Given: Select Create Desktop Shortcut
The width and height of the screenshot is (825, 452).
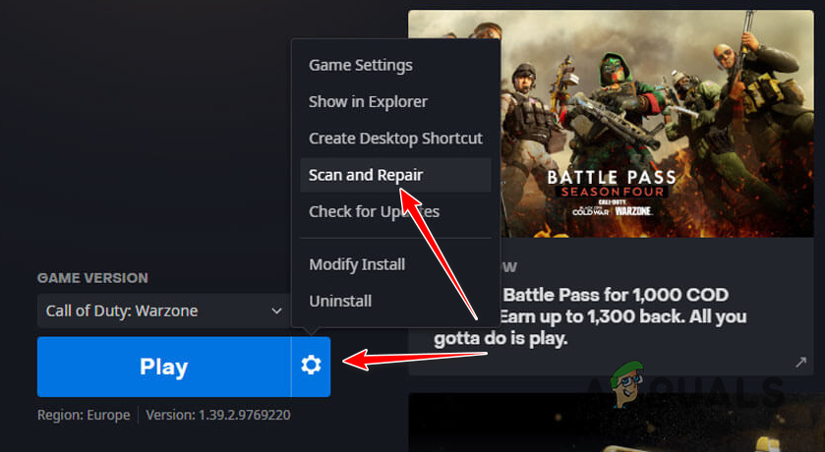Looking at the screenshot, I should (395, 139).
